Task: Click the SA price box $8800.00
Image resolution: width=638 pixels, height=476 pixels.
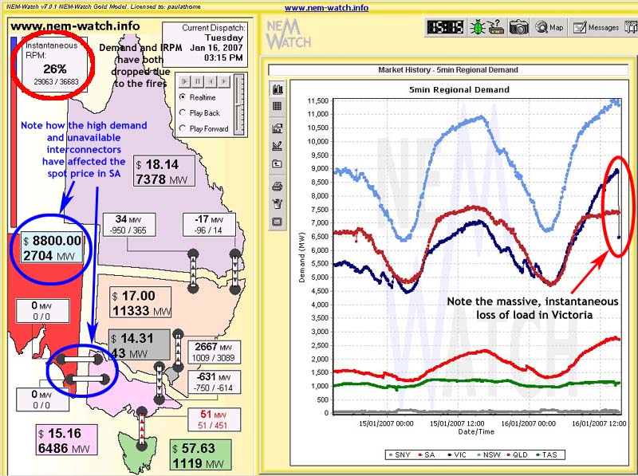Action: tap(52, 247)
